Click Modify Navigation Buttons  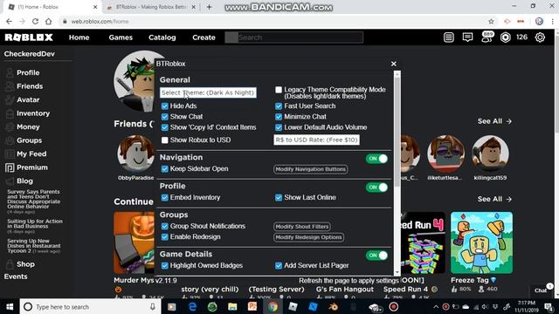point(311,169)
